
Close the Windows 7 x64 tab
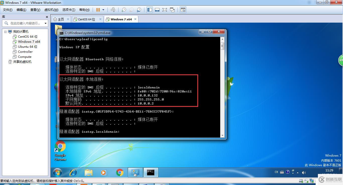point(135,19)
